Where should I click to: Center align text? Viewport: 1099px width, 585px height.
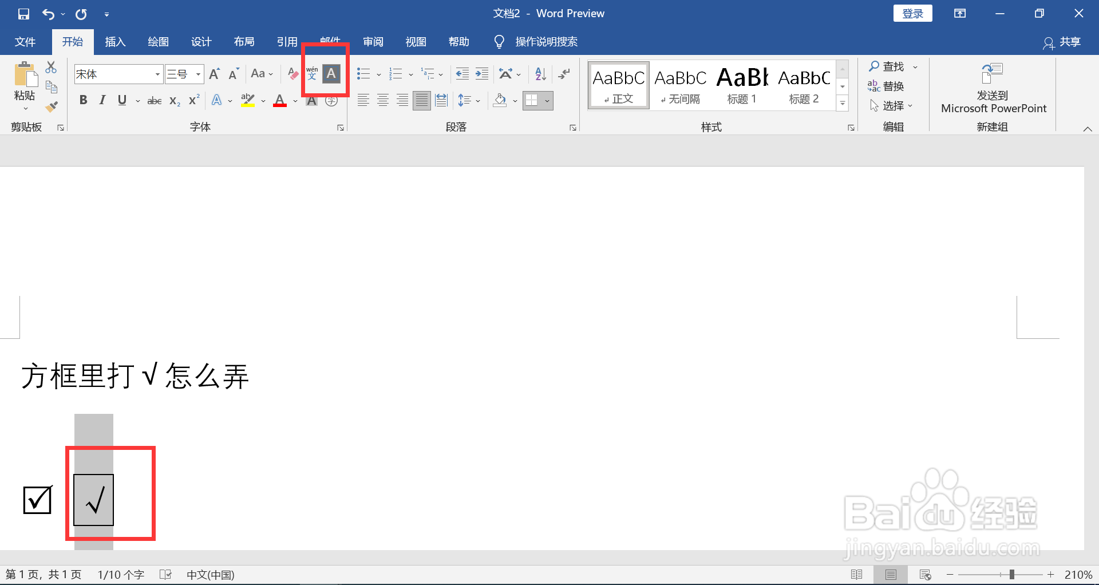[383, 101]
